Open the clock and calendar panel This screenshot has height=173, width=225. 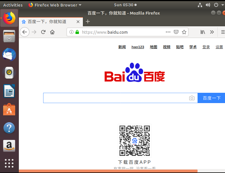coord(125,5)
